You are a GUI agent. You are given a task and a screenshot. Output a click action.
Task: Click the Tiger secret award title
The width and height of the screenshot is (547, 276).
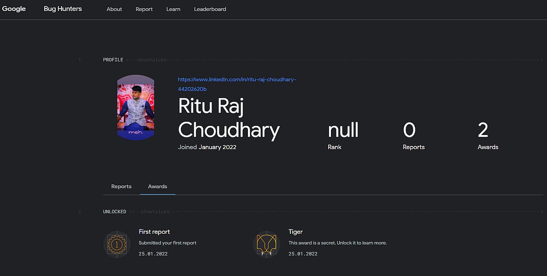pyautogui.click(x=295, y=232)
